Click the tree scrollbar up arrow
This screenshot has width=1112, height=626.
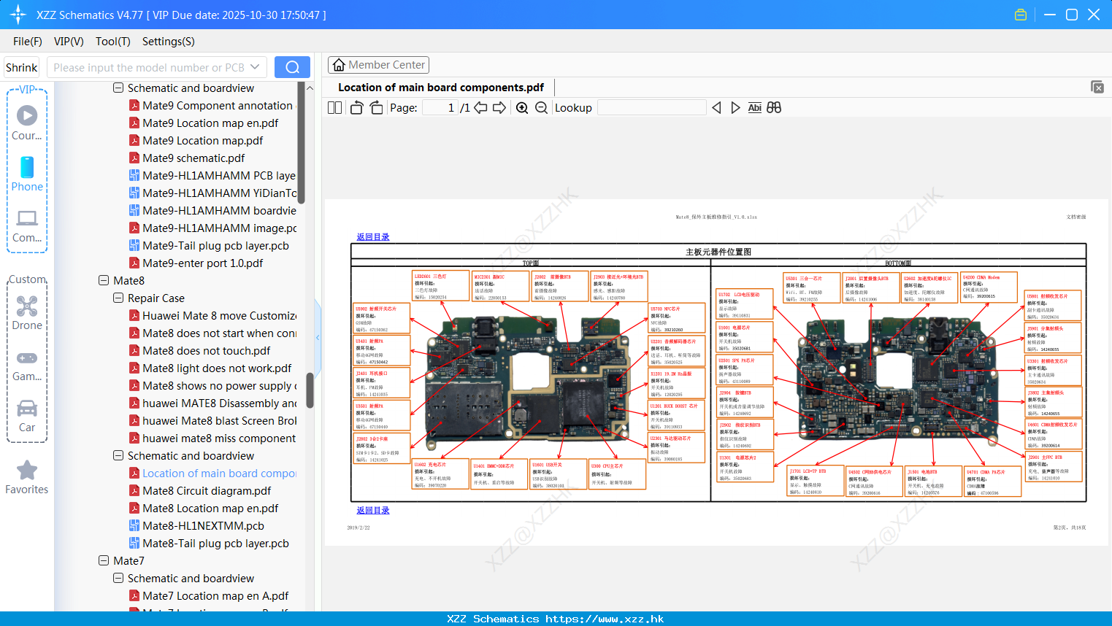coord(310,88)
